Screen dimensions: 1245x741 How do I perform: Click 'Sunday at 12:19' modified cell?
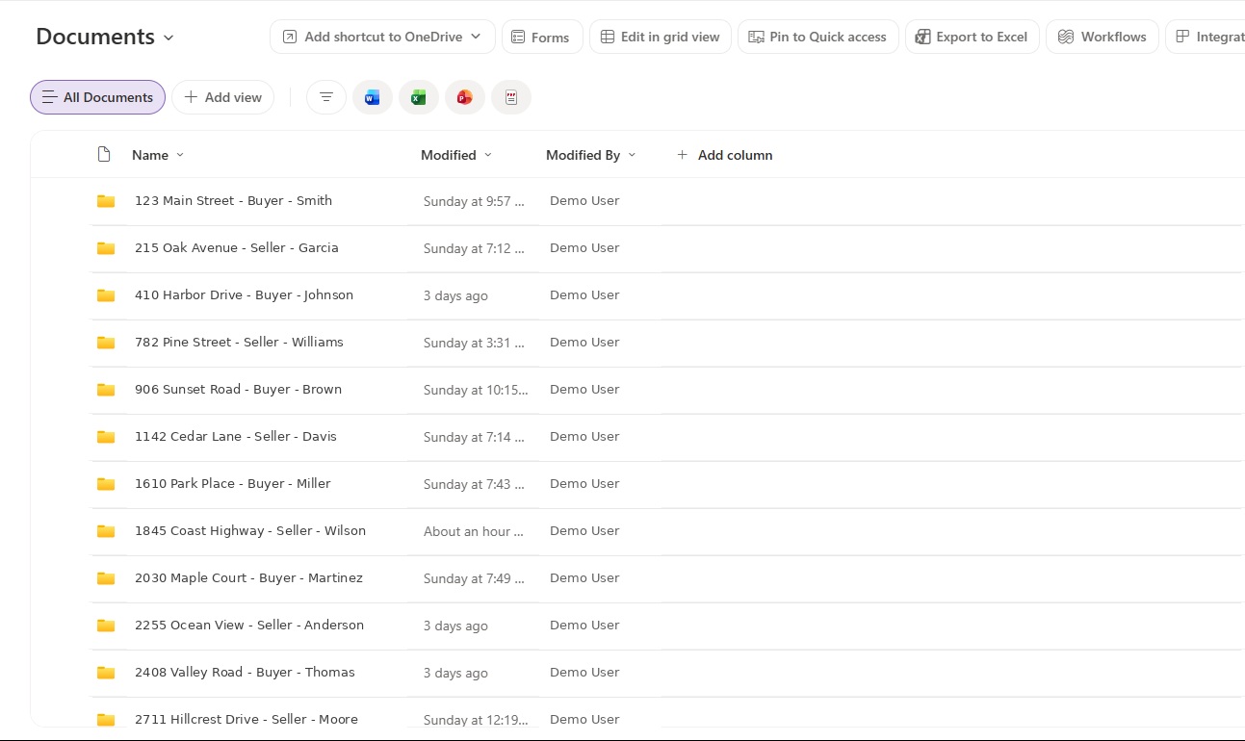tap(476, 721)
